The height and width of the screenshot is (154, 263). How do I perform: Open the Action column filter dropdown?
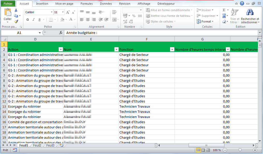61,49
